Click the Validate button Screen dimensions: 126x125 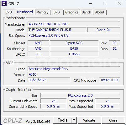tap(89, 120)
